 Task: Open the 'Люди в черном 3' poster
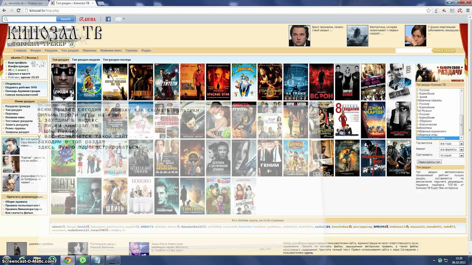pos(63,82)
